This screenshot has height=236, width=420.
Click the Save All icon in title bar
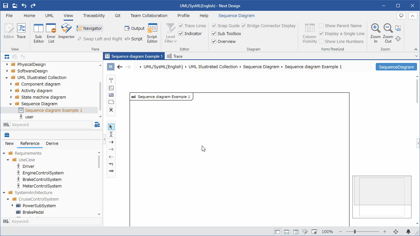15,6
